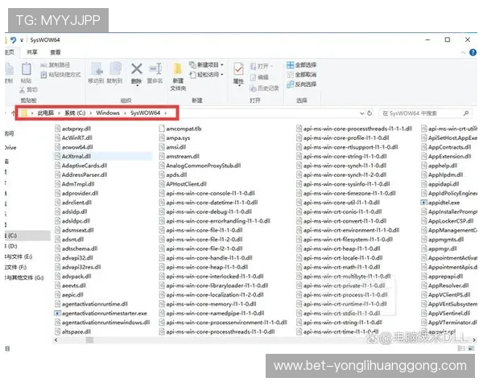Click 系统 (C:) in the address breadcrumb
This screenshot has width=483, height=386.
75,113
